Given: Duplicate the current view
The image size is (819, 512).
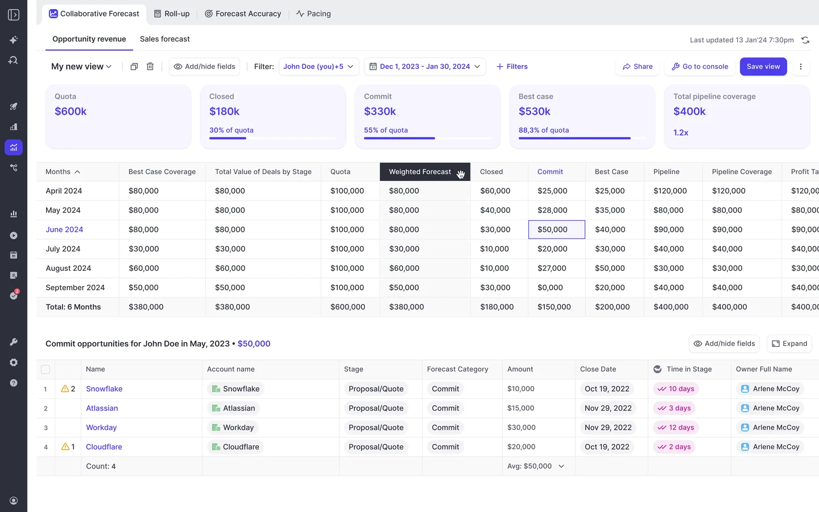Looking at the screenshot, I should click(x=134, y=67).
